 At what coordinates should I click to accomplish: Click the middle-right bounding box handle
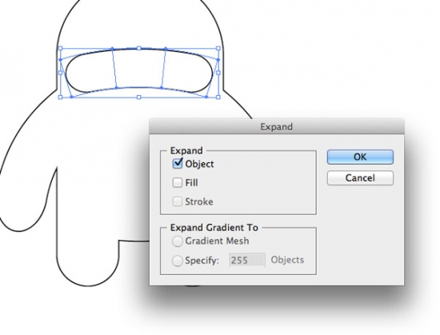coord(218,73)
